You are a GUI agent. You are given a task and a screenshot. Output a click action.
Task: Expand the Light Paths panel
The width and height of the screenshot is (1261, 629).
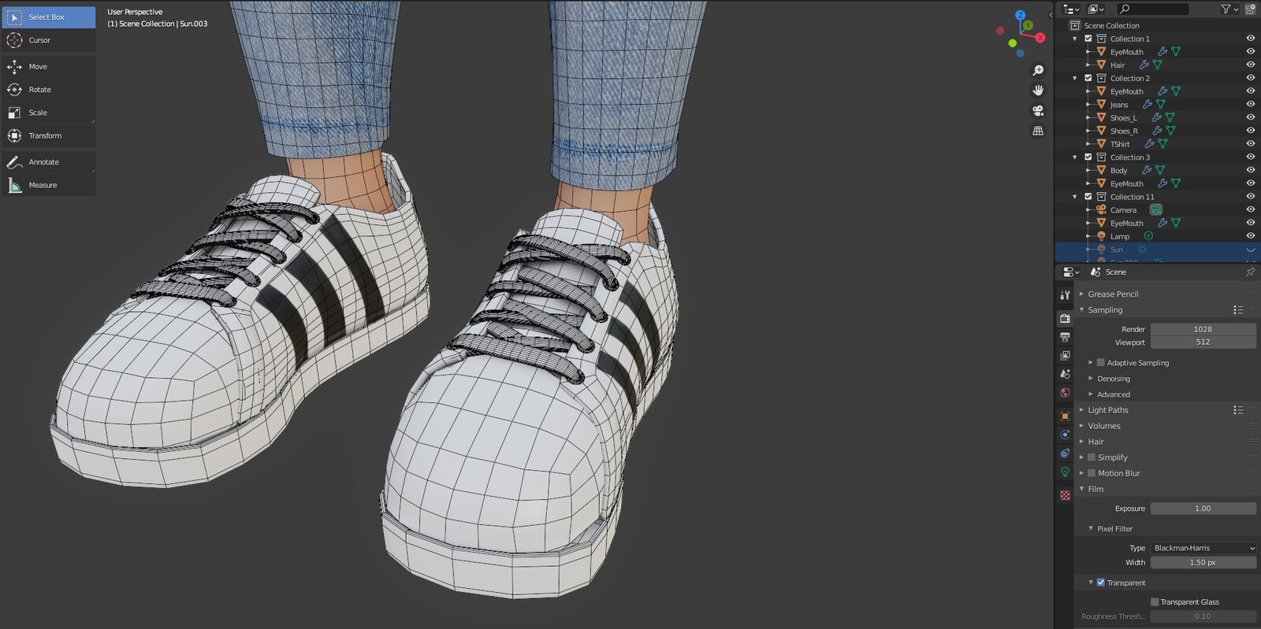pos(1082,410)
